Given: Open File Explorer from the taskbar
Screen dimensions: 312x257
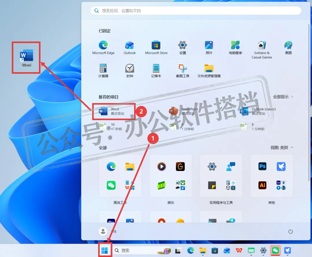Looking at the screenshot, I should pos(203,250).
